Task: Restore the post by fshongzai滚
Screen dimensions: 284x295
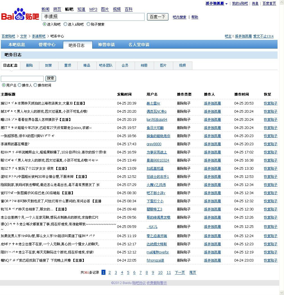Action: coord(271,260)
